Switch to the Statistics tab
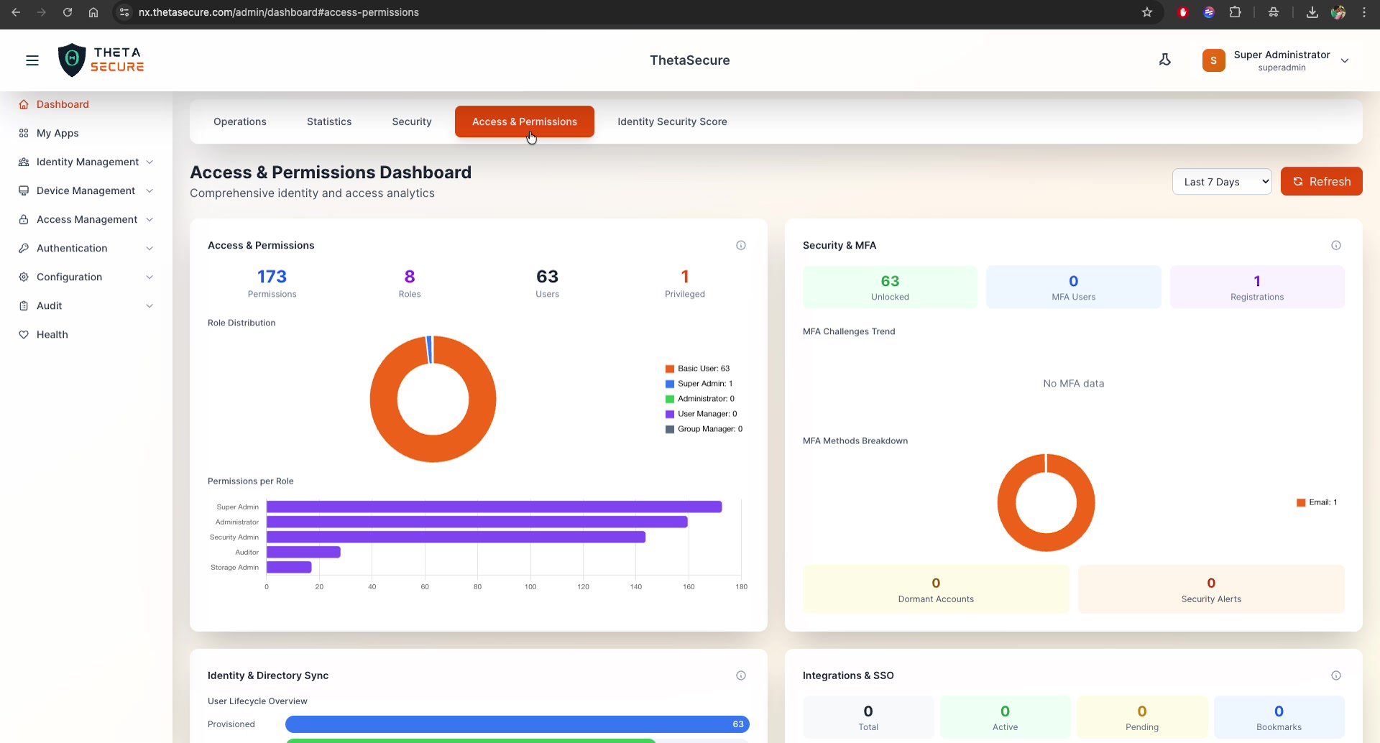Image resolution: width=1380 pixels, height=743 pixels. (x=328, y=121)
